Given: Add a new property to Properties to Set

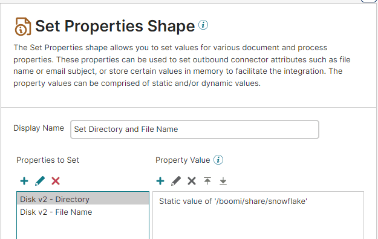Looking at the screenshot, I should pyautogui.click(x=24, y=181).
